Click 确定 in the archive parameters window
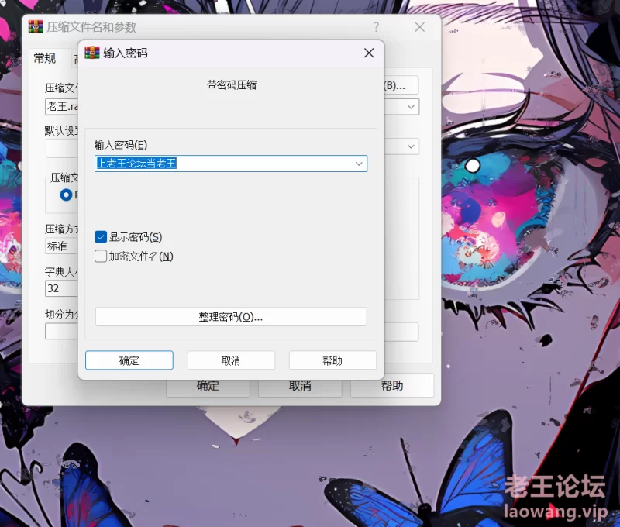 point(208,386)
